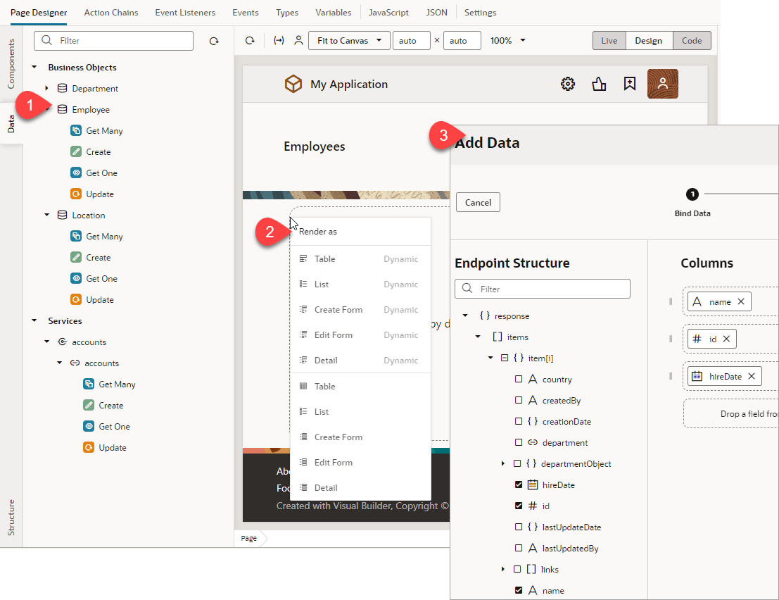Click the Endpoint Structure filter field
The image size is (779, 600).
click(542, 289)
